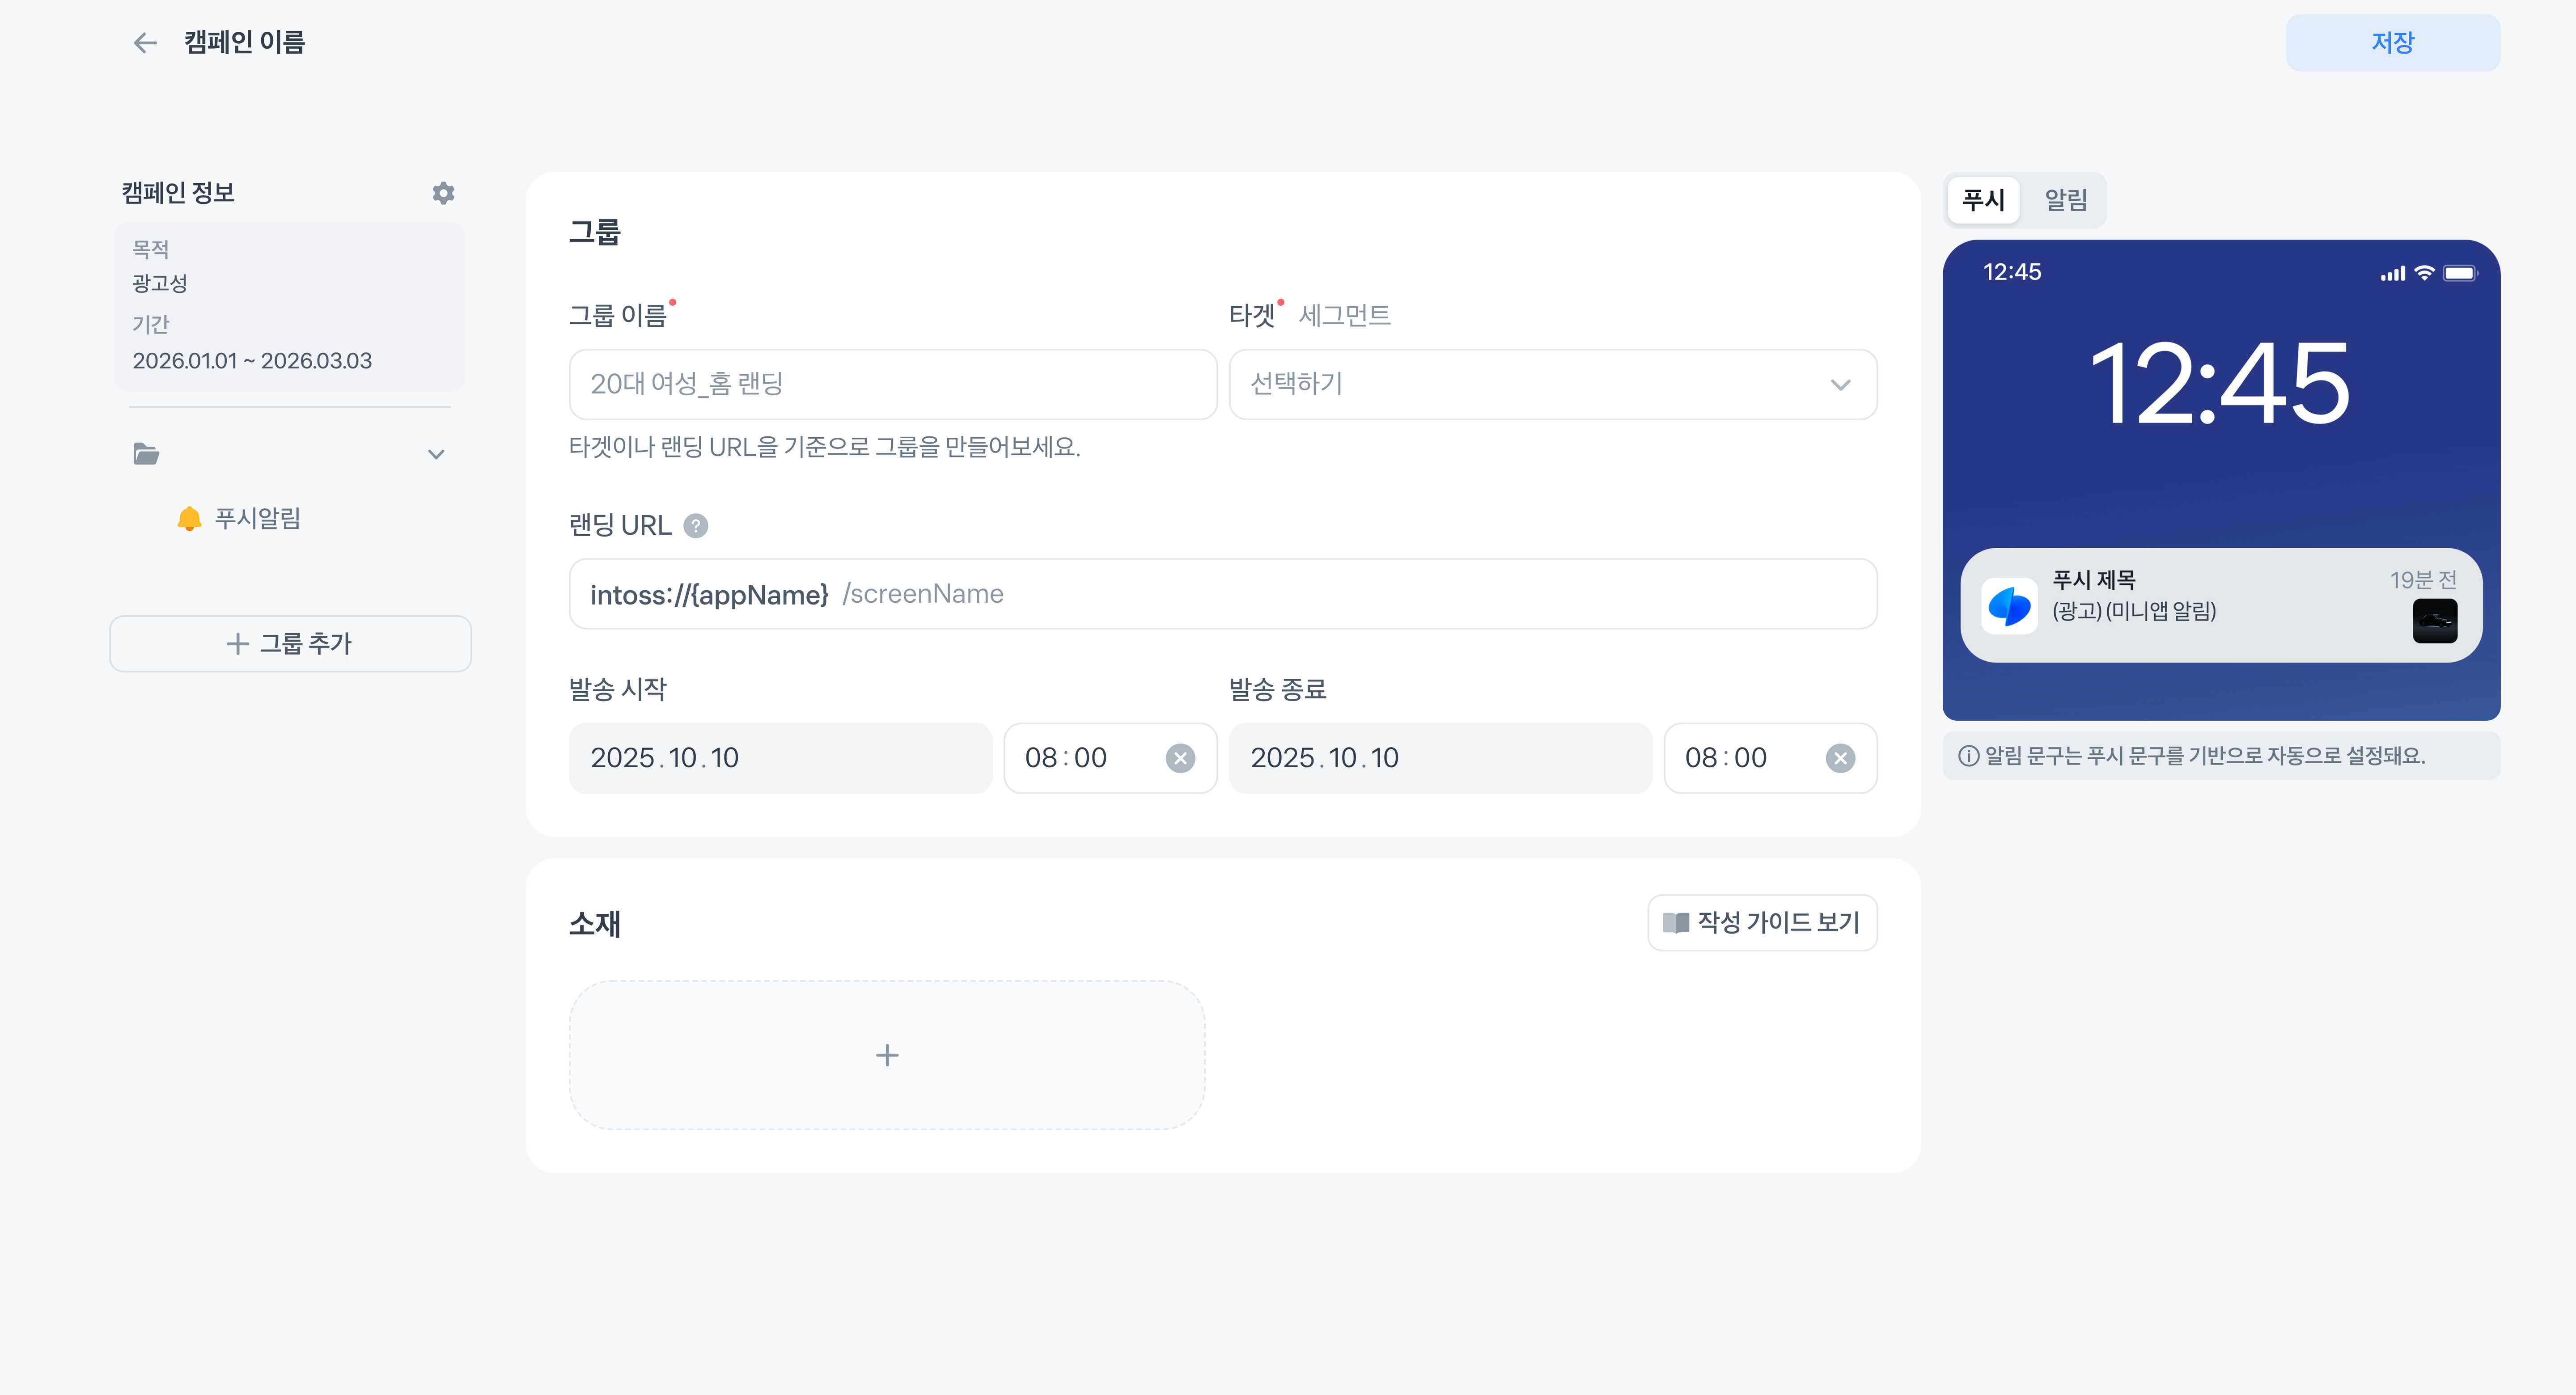
Task: Open the 타겟 세그먼트 선택하기 dropdown
Action: tap(1552, 384)
